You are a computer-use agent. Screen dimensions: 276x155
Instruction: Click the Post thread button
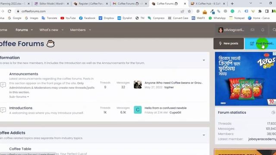click(260, 43)
